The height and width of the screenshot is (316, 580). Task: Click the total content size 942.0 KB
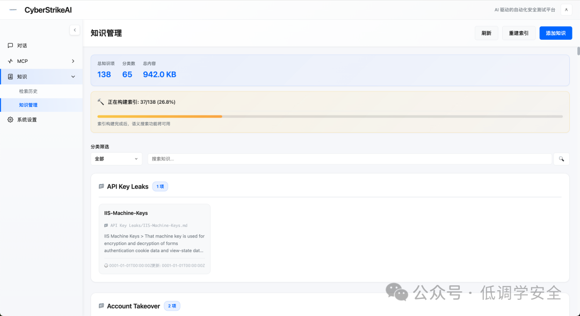coord(160,74)
